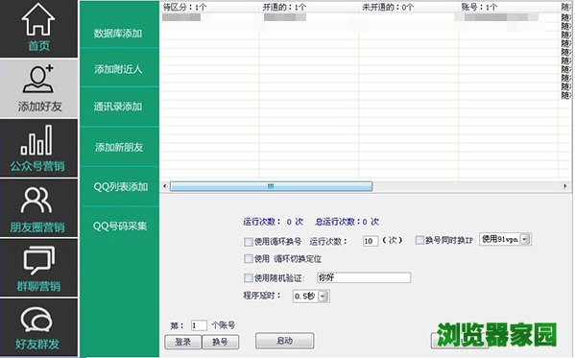Switch to 通讯录添加 tab
The width and height of the screenshot is (575, 358).
[119, 107]
